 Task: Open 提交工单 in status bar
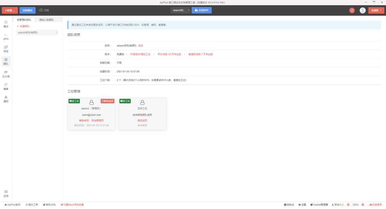[x=32, y=204]
